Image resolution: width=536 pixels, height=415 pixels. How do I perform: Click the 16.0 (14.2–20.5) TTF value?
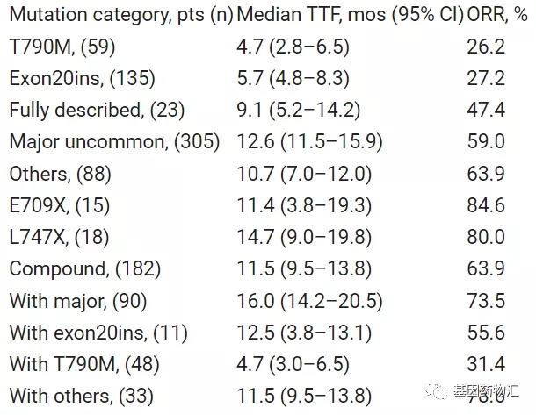point(322,299)
